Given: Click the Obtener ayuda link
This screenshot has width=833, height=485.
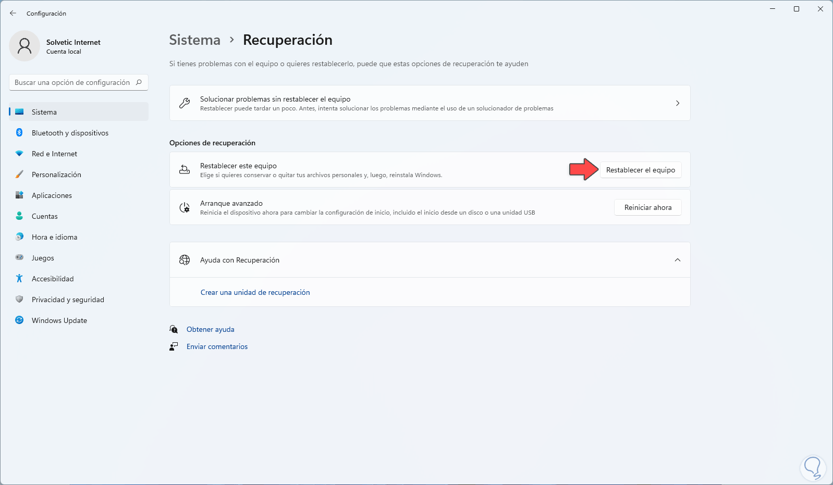Looking at the screenshot, I should pyautogui.click(x=210, y=329).
